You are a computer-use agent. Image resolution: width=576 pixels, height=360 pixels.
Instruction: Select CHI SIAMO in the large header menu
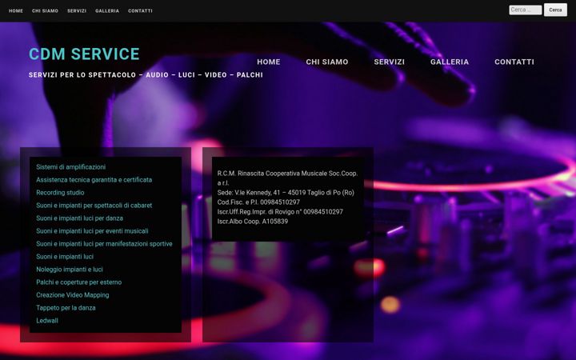[327, 62]
